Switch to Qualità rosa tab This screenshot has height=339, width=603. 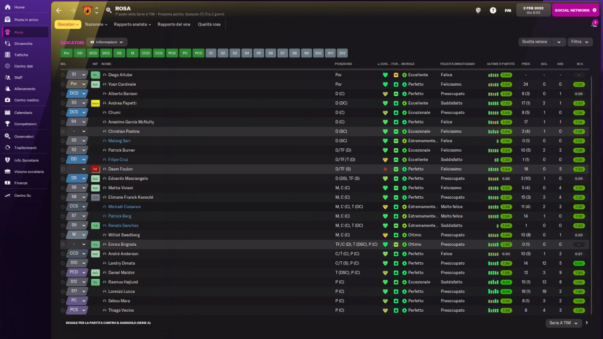tap(209, 24)
